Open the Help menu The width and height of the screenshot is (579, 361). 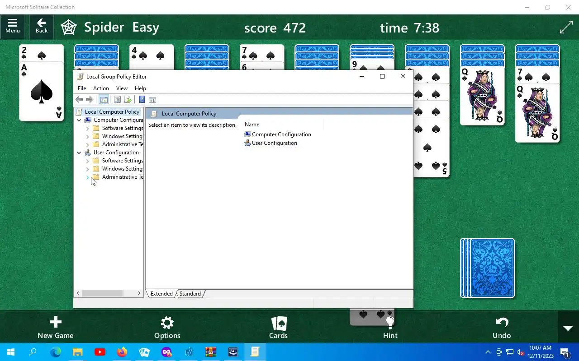[x=140, y=88]
